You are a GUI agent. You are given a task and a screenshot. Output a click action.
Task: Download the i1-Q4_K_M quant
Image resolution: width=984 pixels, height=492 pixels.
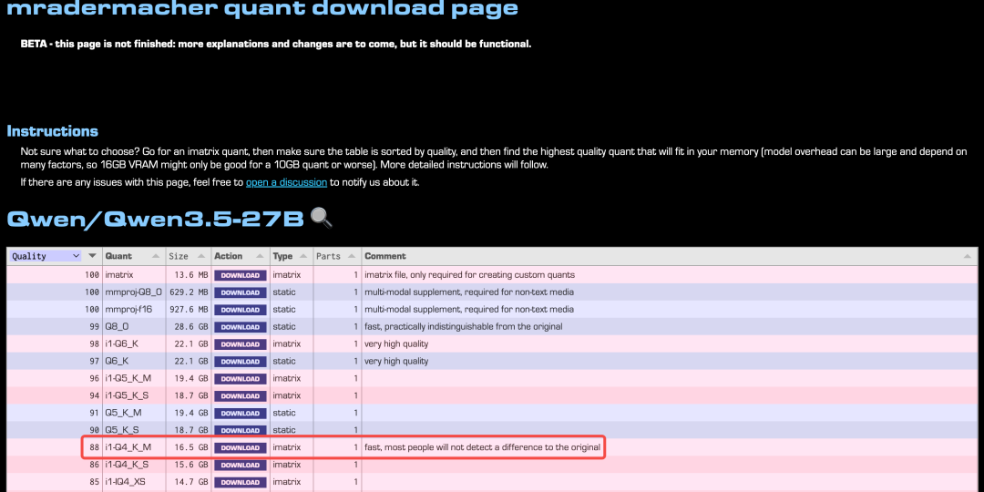click(241, 447)
